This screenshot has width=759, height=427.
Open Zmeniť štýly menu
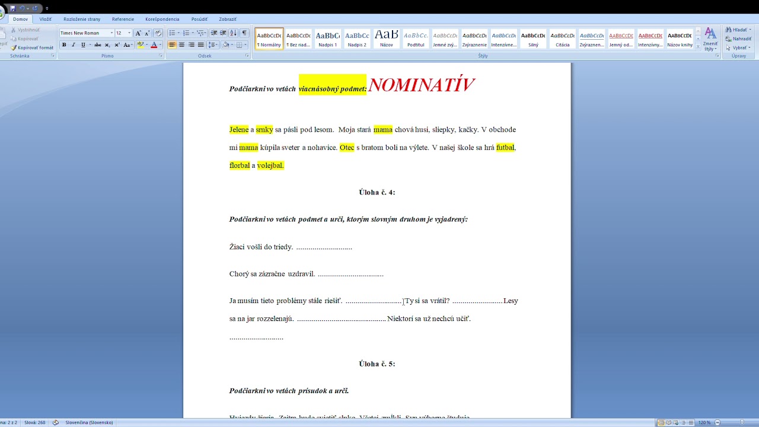tap(710, 39)
